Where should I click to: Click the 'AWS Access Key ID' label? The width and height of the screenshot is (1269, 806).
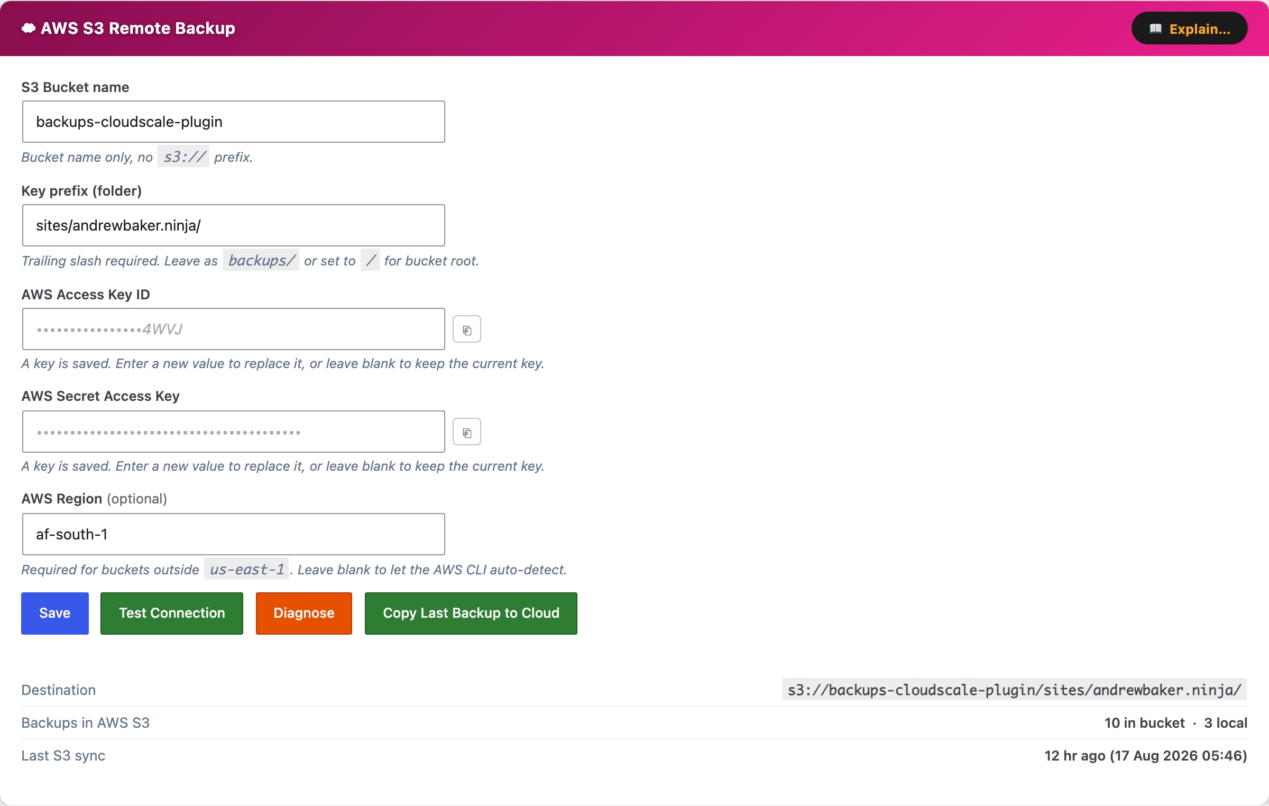click(86, 295)
